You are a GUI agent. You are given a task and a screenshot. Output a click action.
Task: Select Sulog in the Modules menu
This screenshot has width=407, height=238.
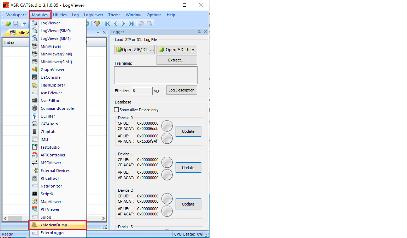coord(58,217)
